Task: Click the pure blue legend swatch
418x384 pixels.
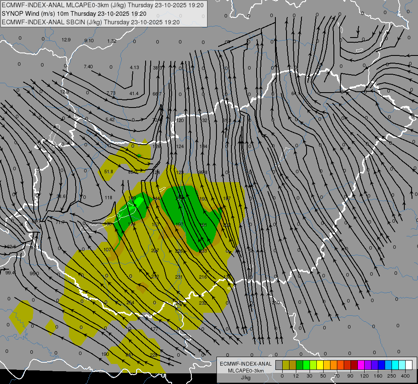Action: tap(381, 365)
